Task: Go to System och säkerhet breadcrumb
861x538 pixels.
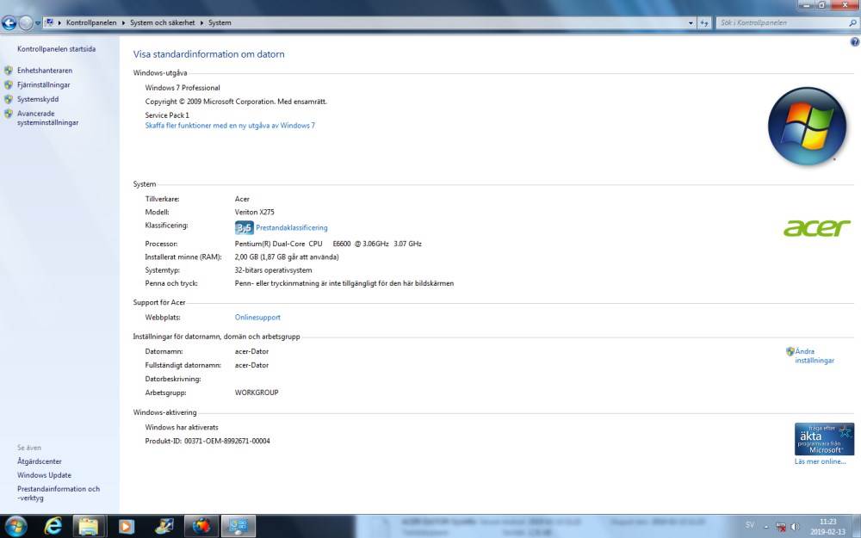Action: click(162, 22)
